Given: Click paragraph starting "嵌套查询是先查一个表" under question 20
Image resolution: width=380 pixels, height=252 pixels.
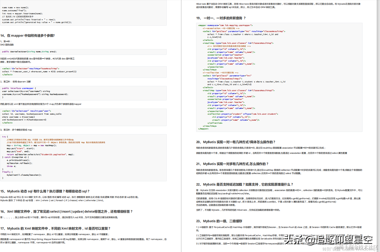Looking at the screenshot, I should 272,153.
